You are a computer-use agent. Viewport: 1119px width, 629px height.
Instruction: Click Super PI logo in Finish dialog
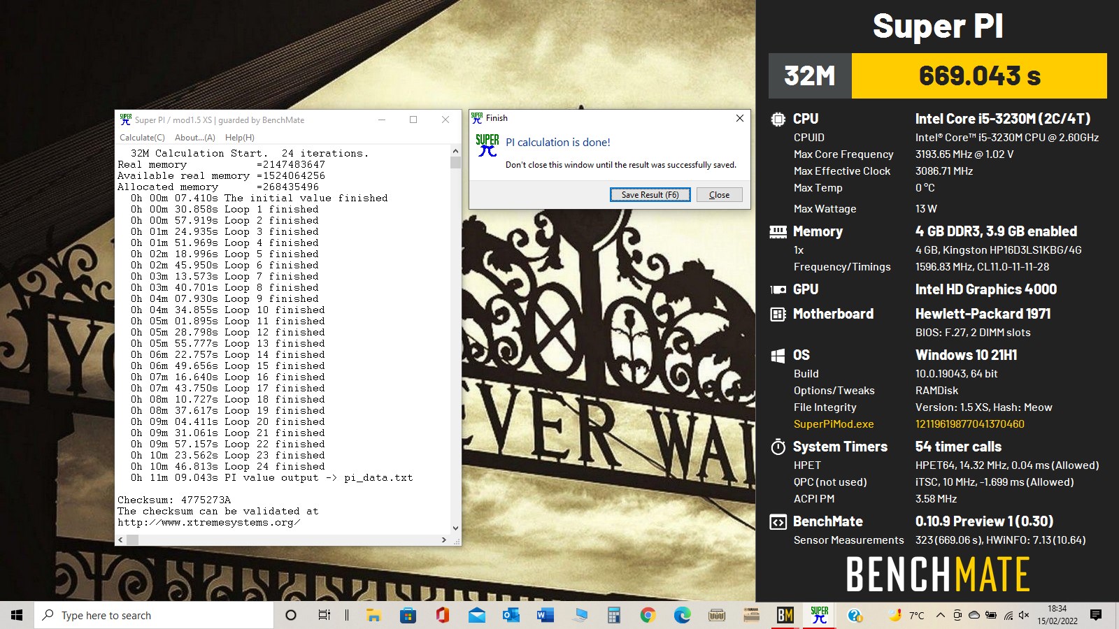point(487,145)
